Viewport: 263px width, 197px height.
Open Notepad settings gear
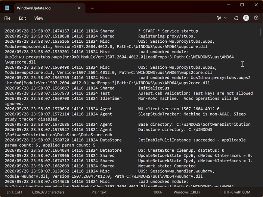[256, 18]
